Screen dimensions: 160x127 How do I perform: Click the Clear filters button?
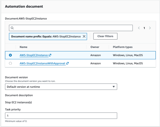pos(105,36)
